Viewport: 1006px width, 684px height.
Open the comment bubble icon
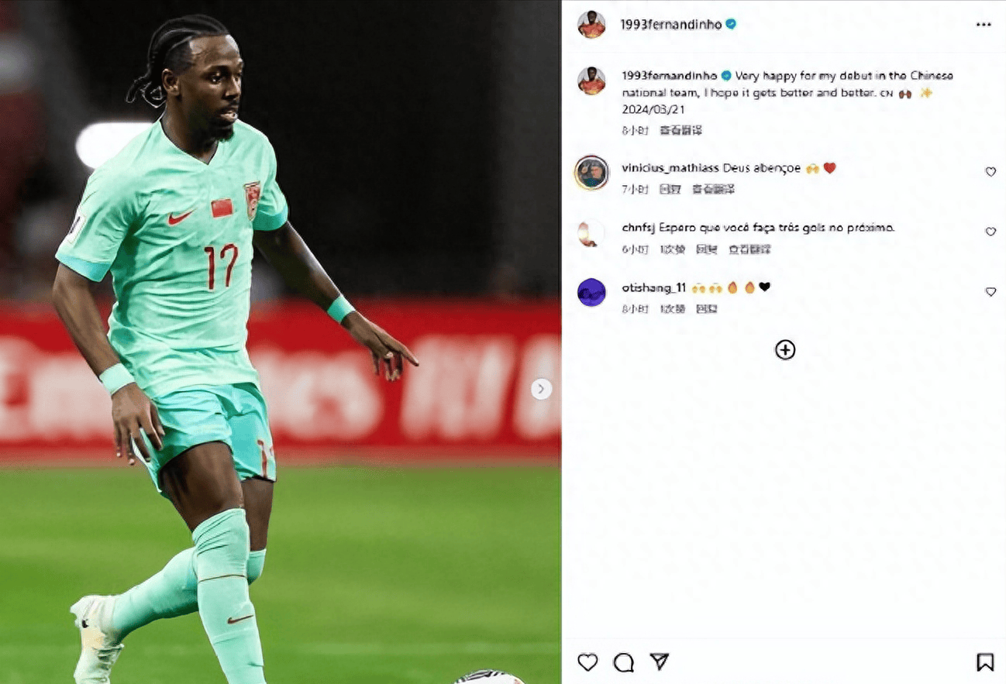coord(623,662)
